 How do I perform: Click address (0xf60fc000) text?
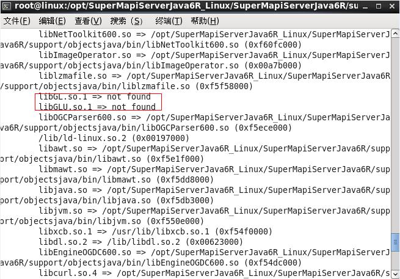pos(273,45)
